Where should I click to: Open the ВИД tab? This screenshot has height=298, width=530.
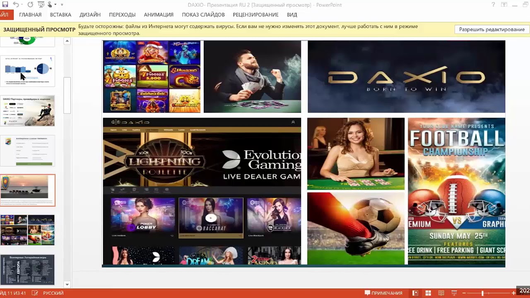click(292, 14)
